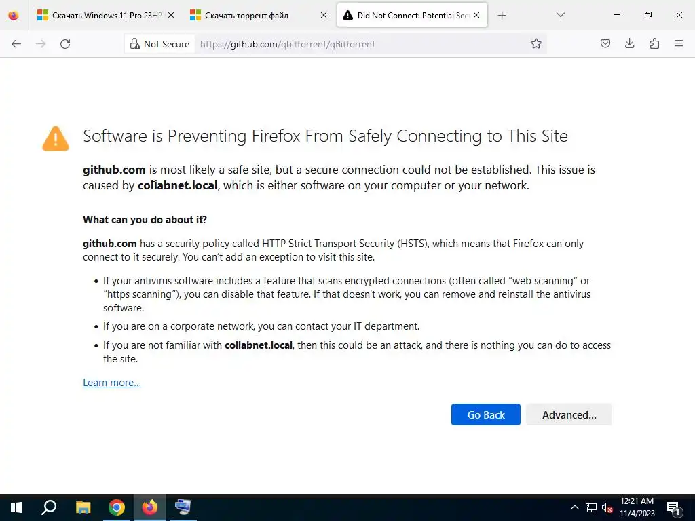Open the Extensions puzzle icon

[x=654, y=44]
